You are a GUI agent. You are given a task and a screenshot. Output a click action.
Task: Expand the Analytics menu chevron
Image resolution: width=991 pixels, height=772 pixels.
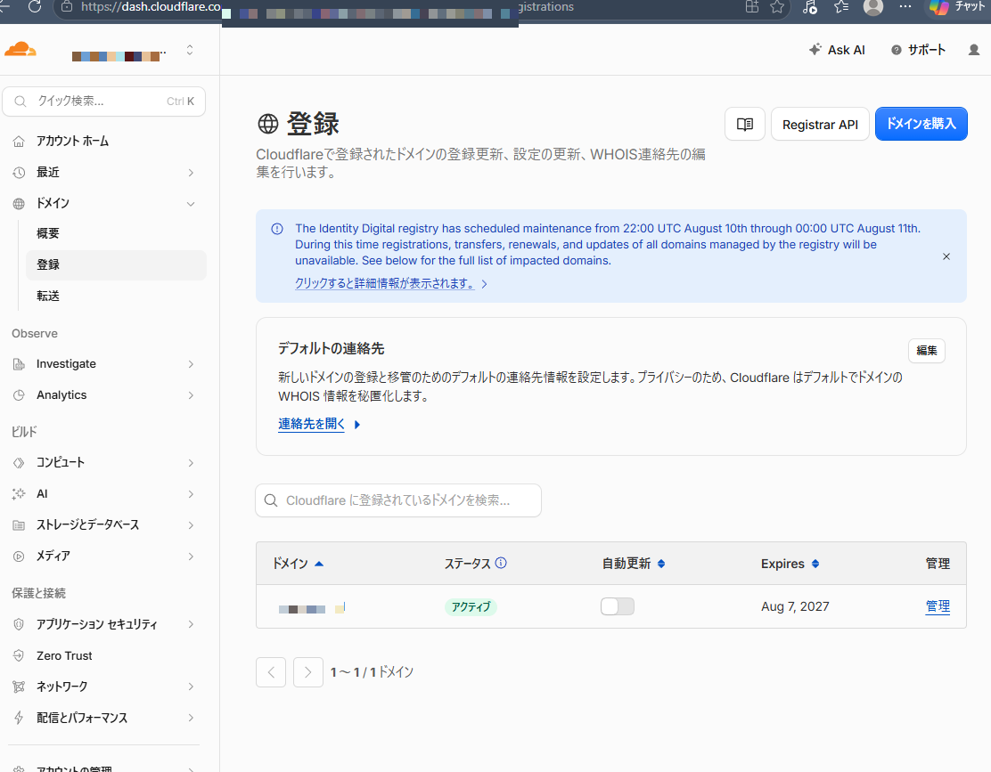[190, 395]
